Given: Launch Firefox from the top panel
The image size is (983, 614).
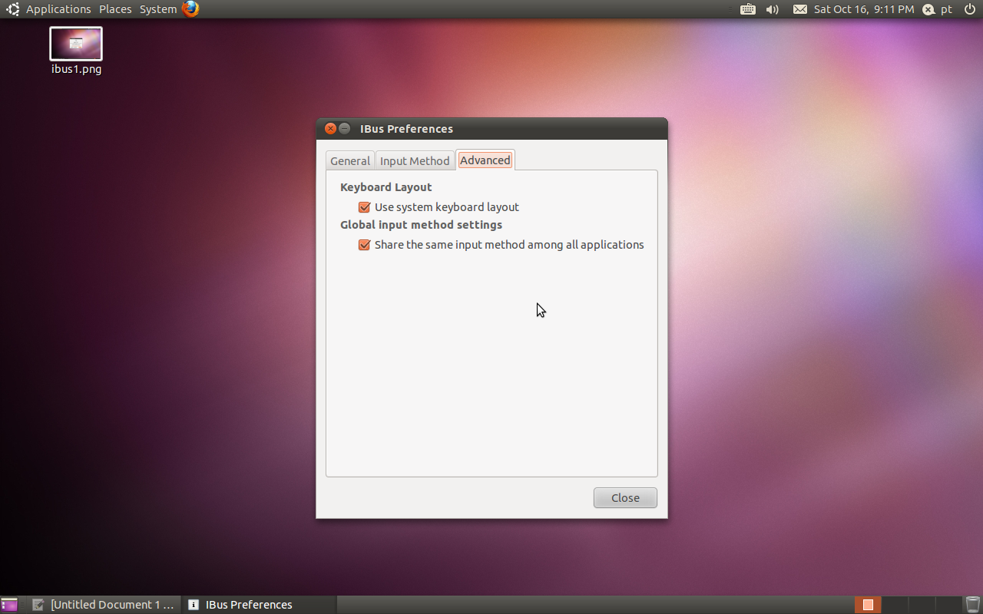Looking at the screenshot, I should (190, 9).
